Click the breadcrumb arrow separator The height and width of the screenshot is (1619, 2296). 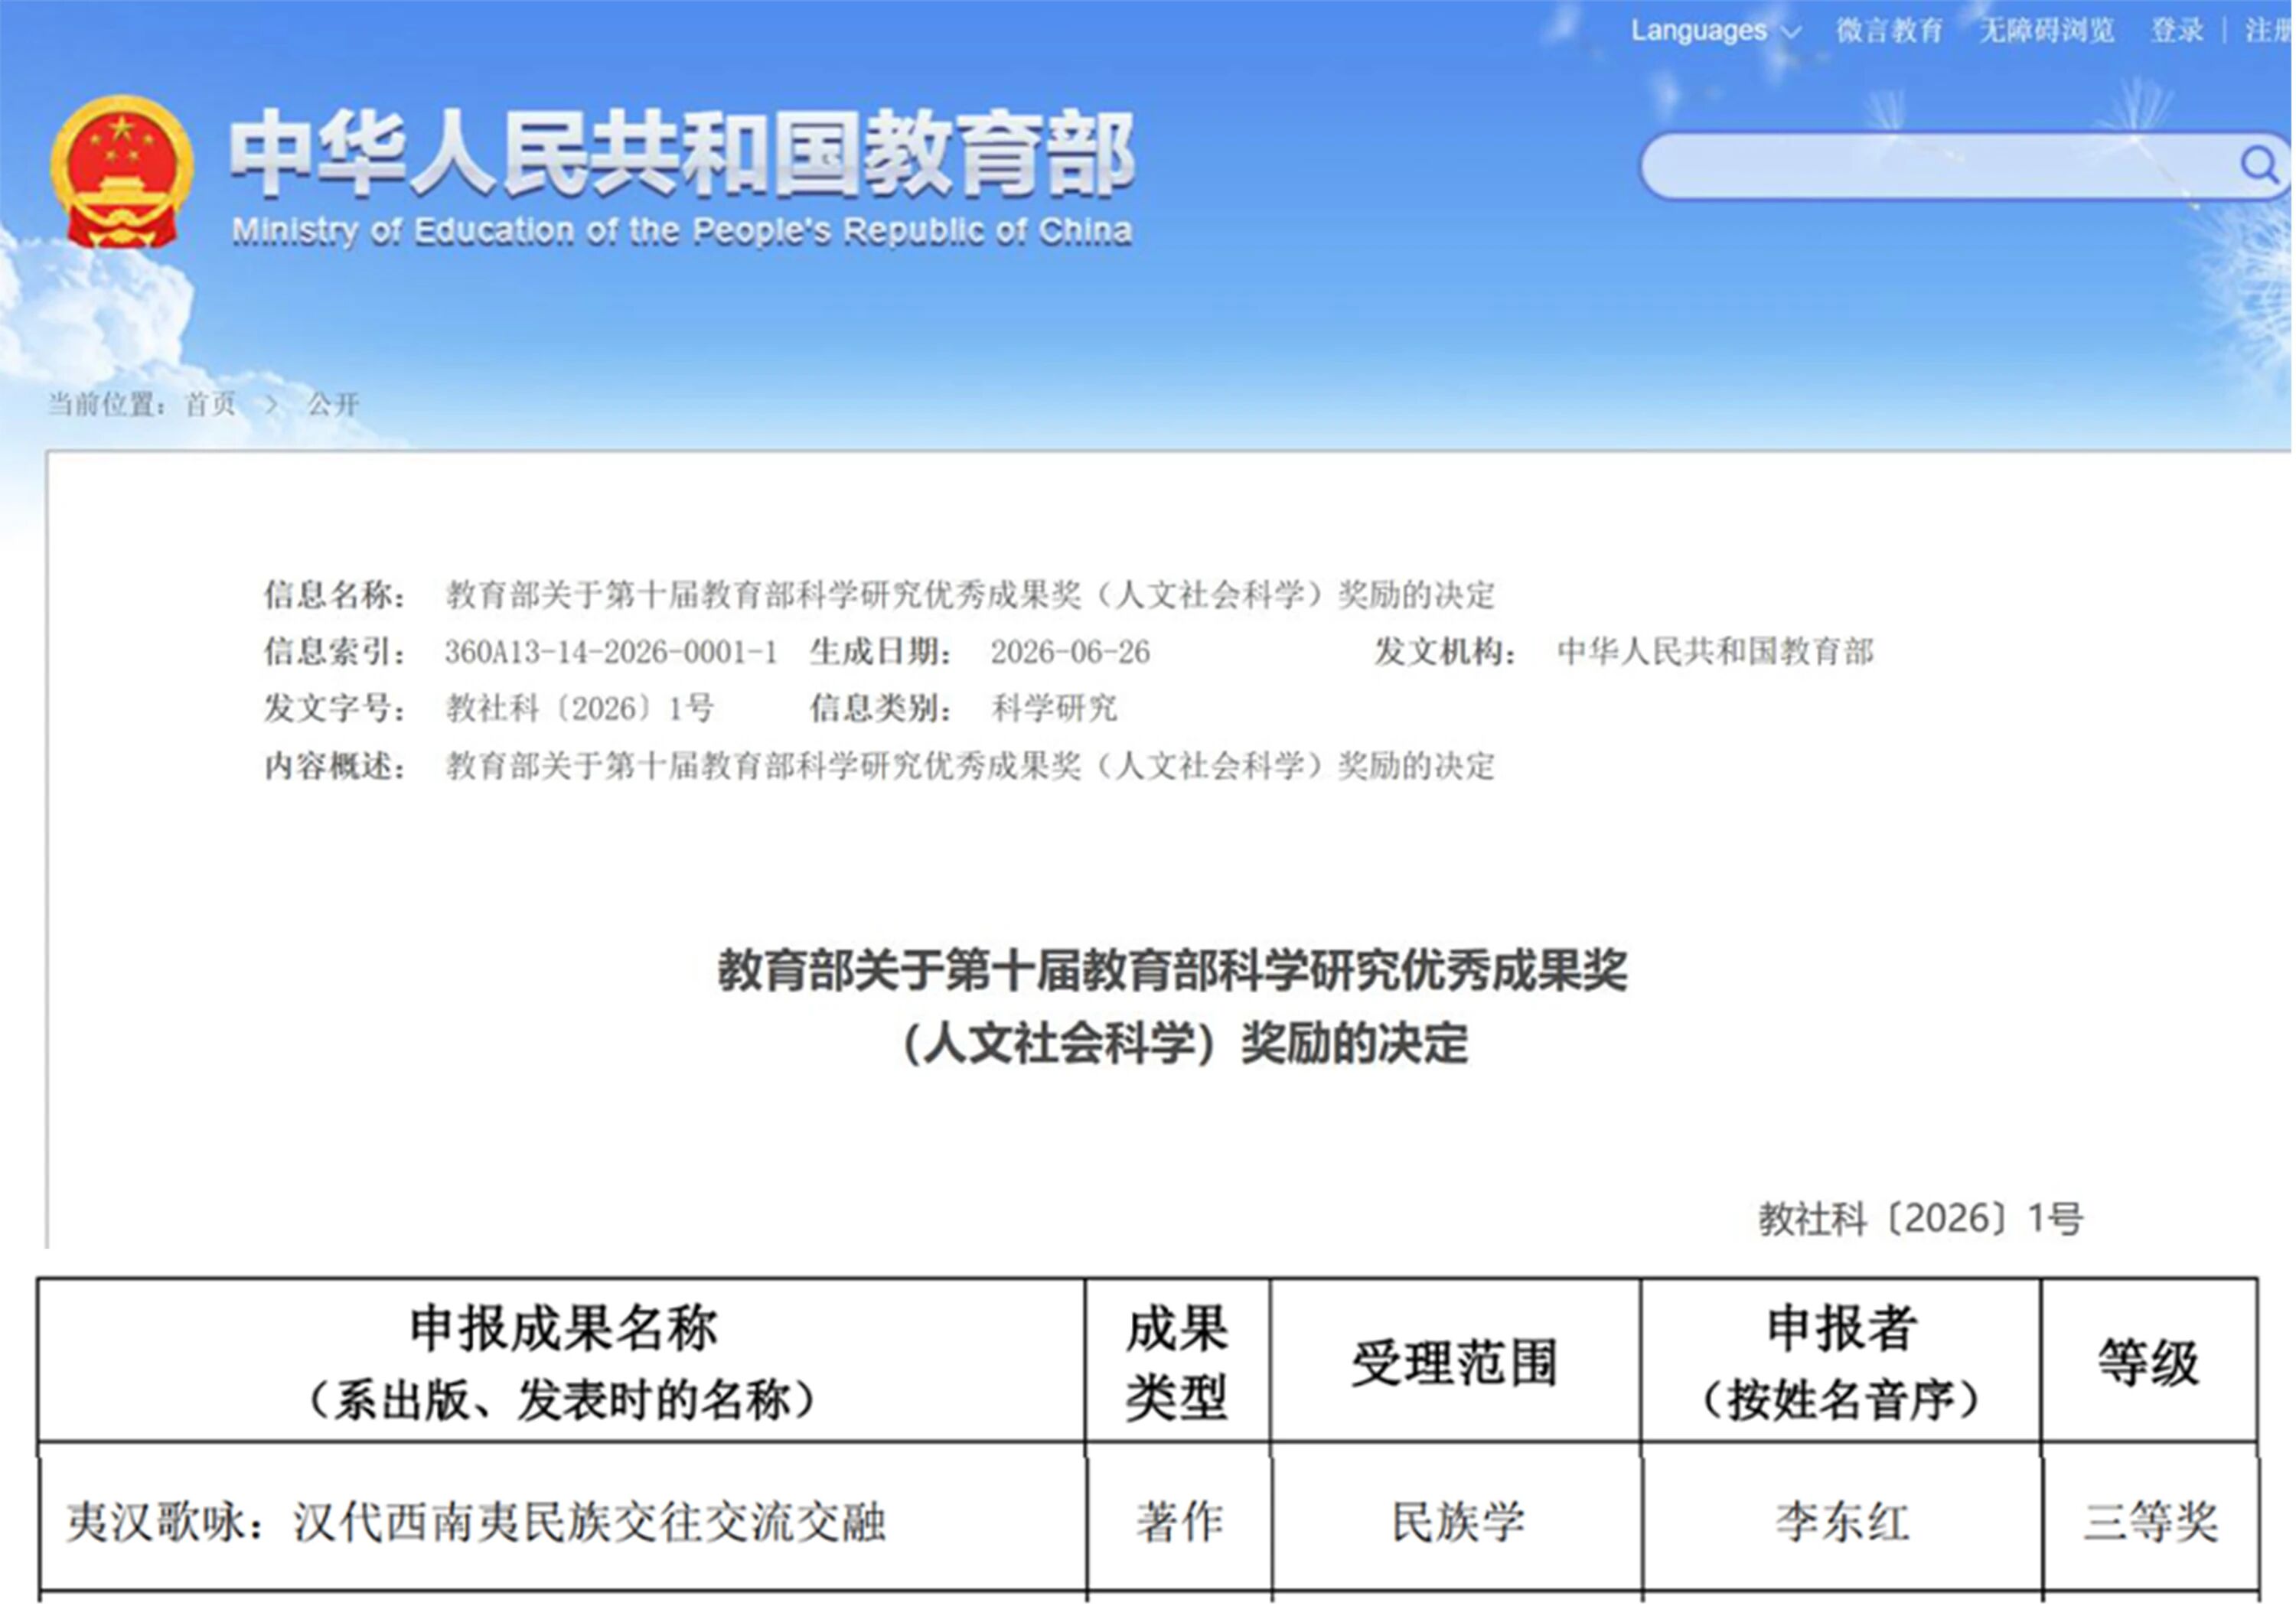click(271, 405)
